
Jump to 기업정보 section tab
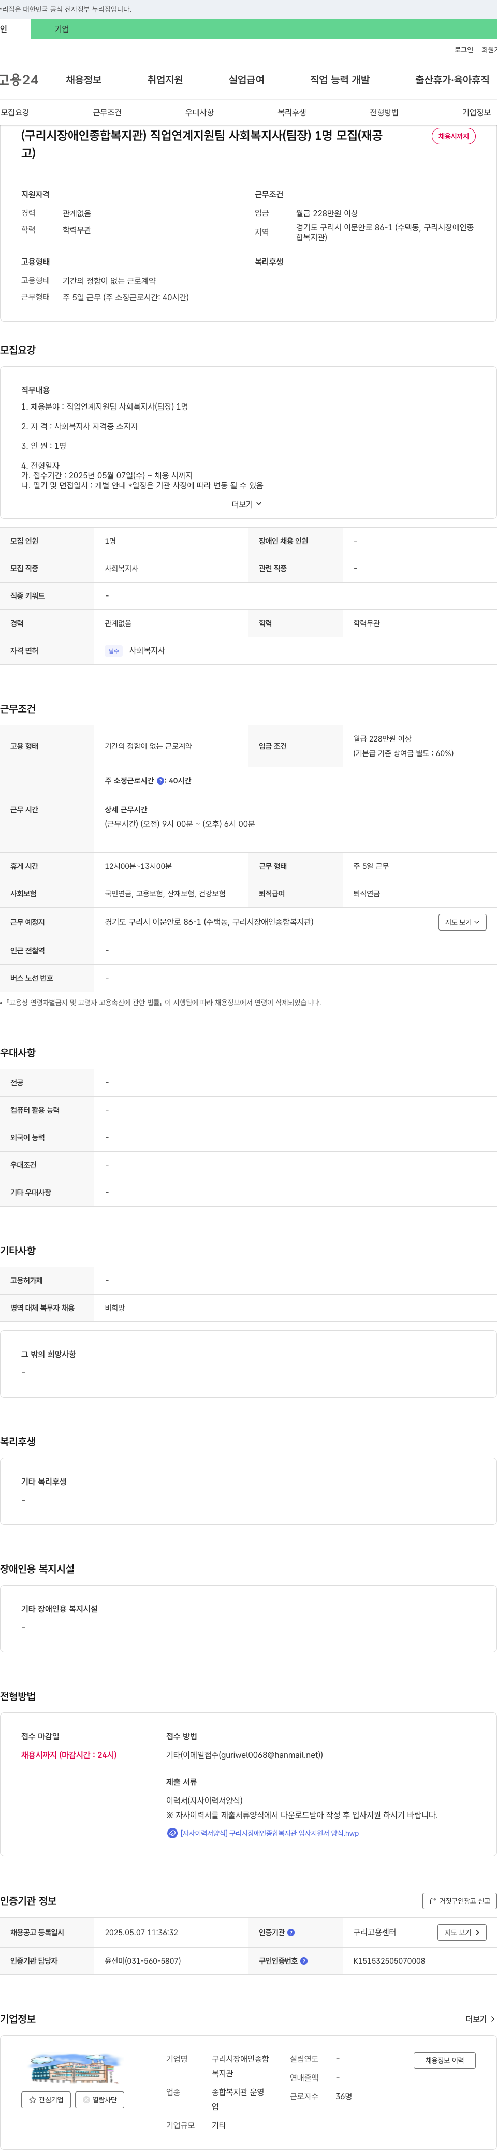coord(476,113)
